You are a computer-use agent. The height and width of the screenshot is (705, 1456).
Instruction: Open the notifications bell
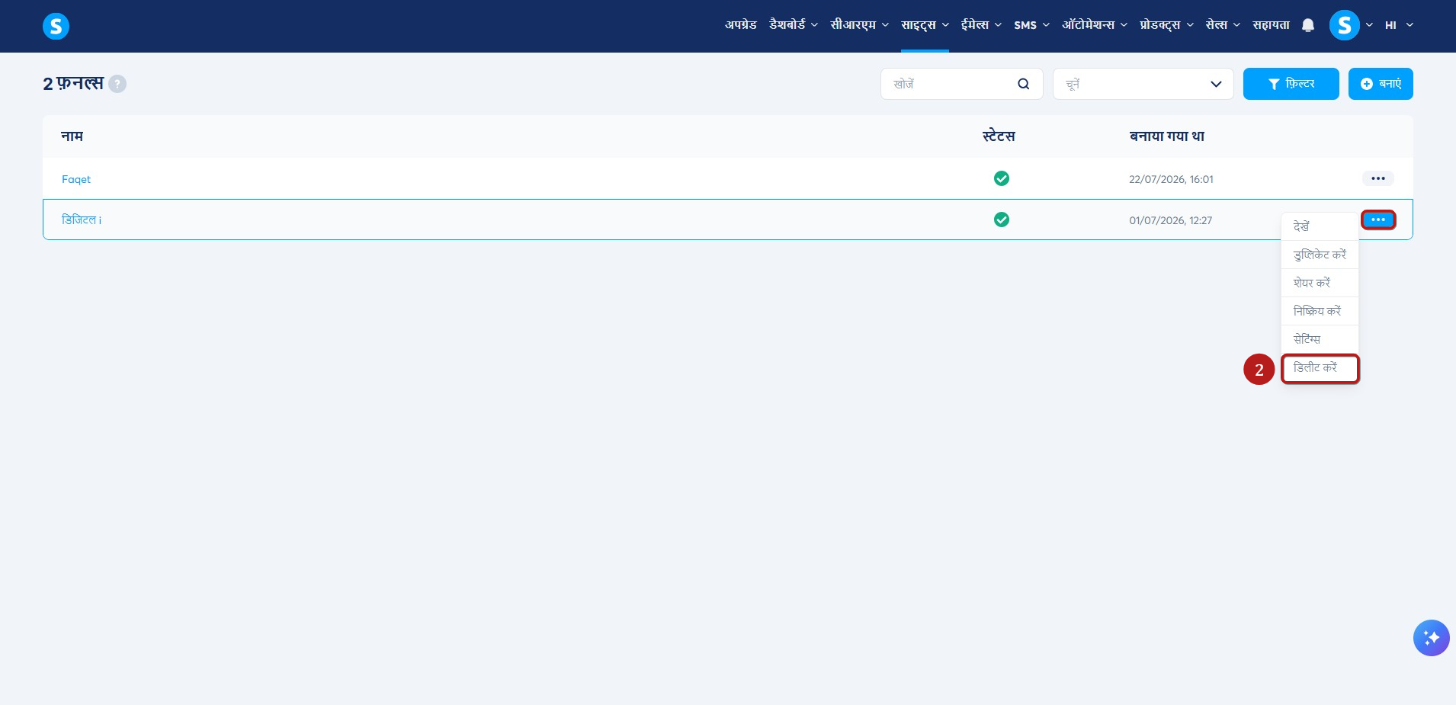1308,25
